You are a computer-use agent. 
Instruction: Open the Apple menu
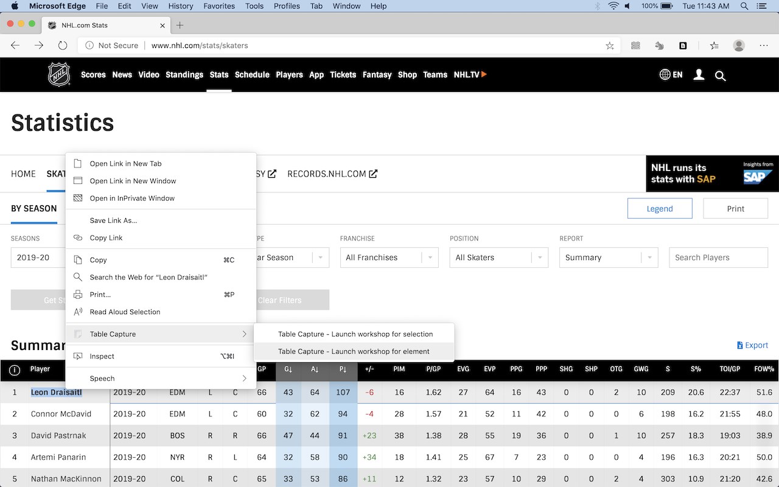[15, 6]
